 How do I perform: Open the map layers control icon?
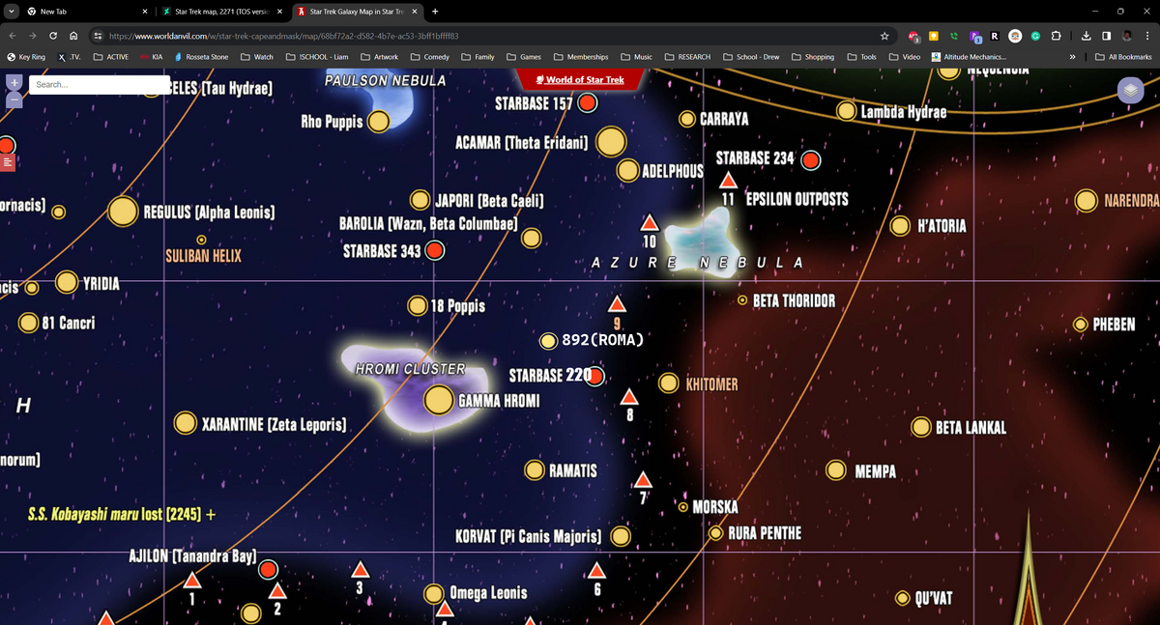tap(1130, 90)
